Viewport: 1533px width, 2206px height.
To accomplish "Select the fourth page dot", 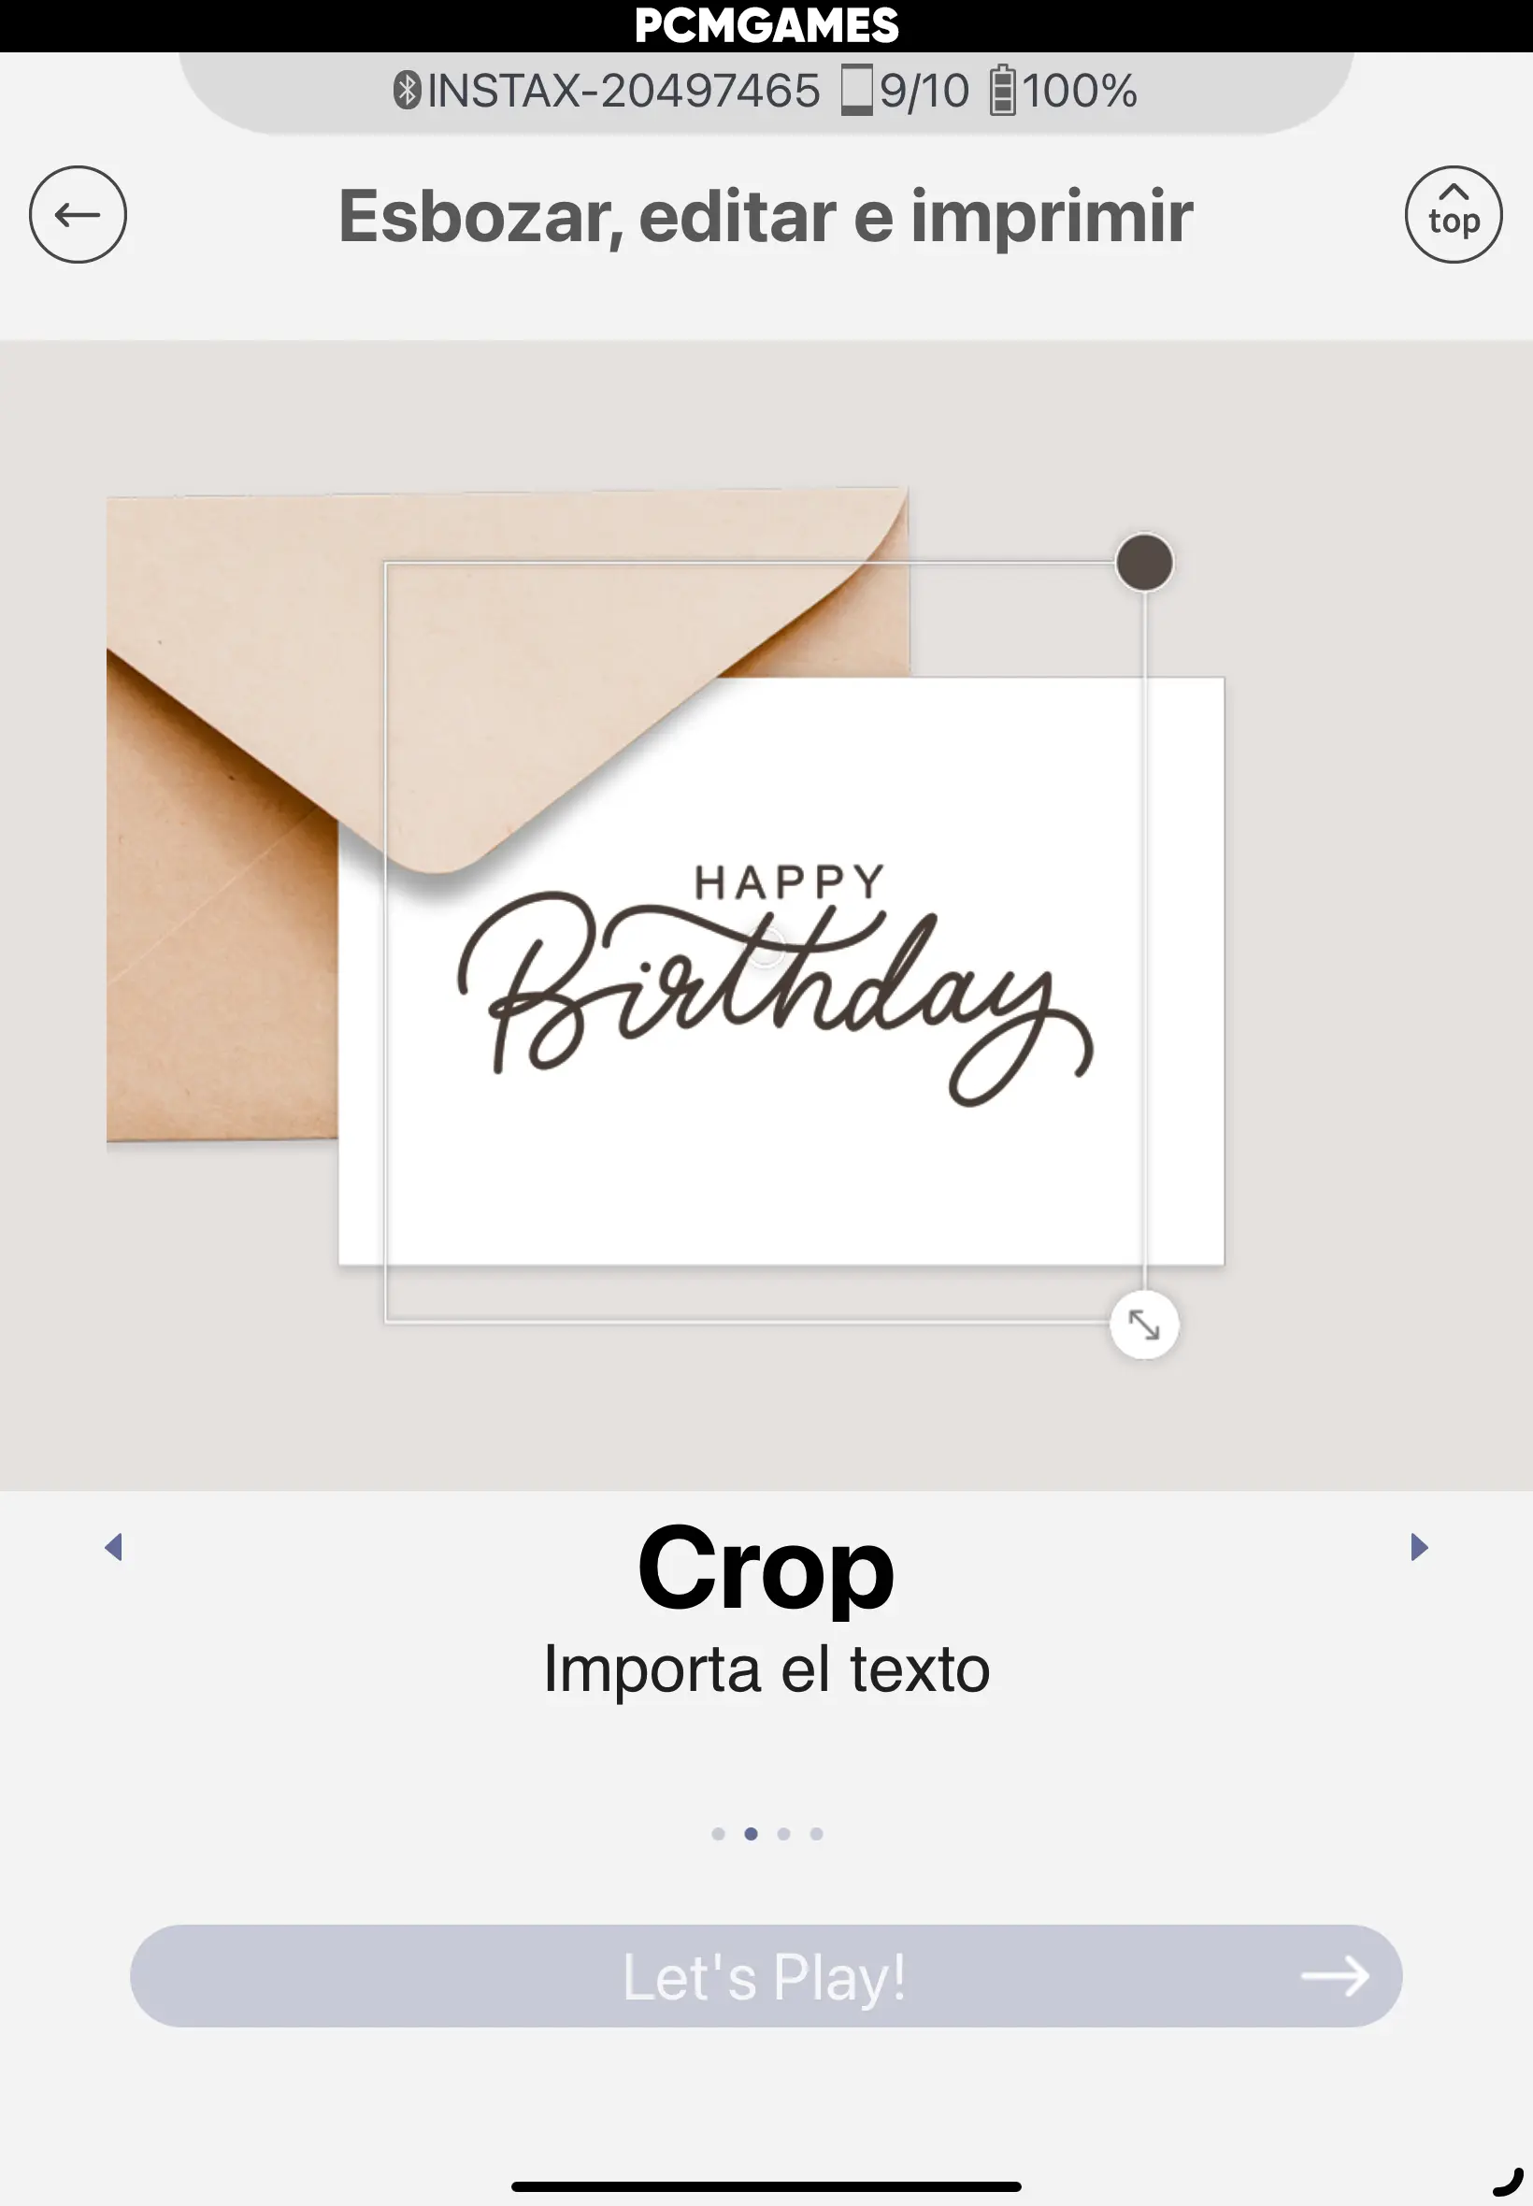I will click(816, 1834).
